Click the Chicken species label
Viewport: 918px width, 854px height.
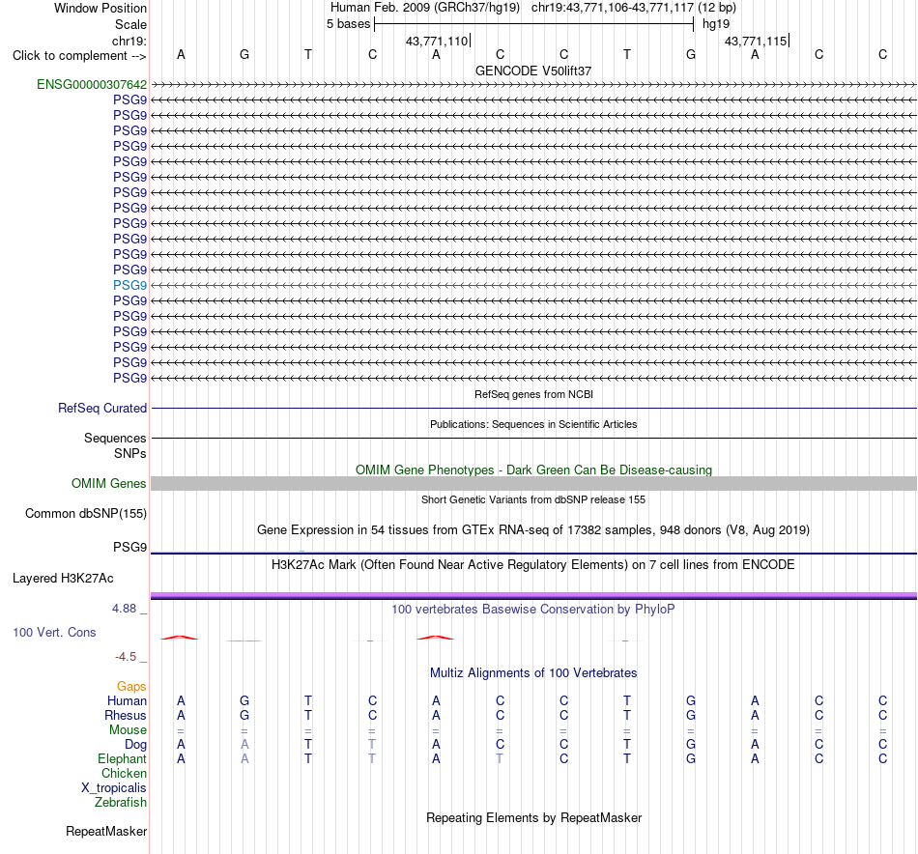(124, 773)
